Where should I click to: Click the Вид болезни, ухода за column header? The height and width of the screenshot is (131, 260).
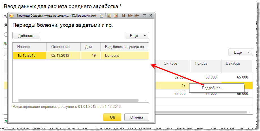tap(125, 47)
